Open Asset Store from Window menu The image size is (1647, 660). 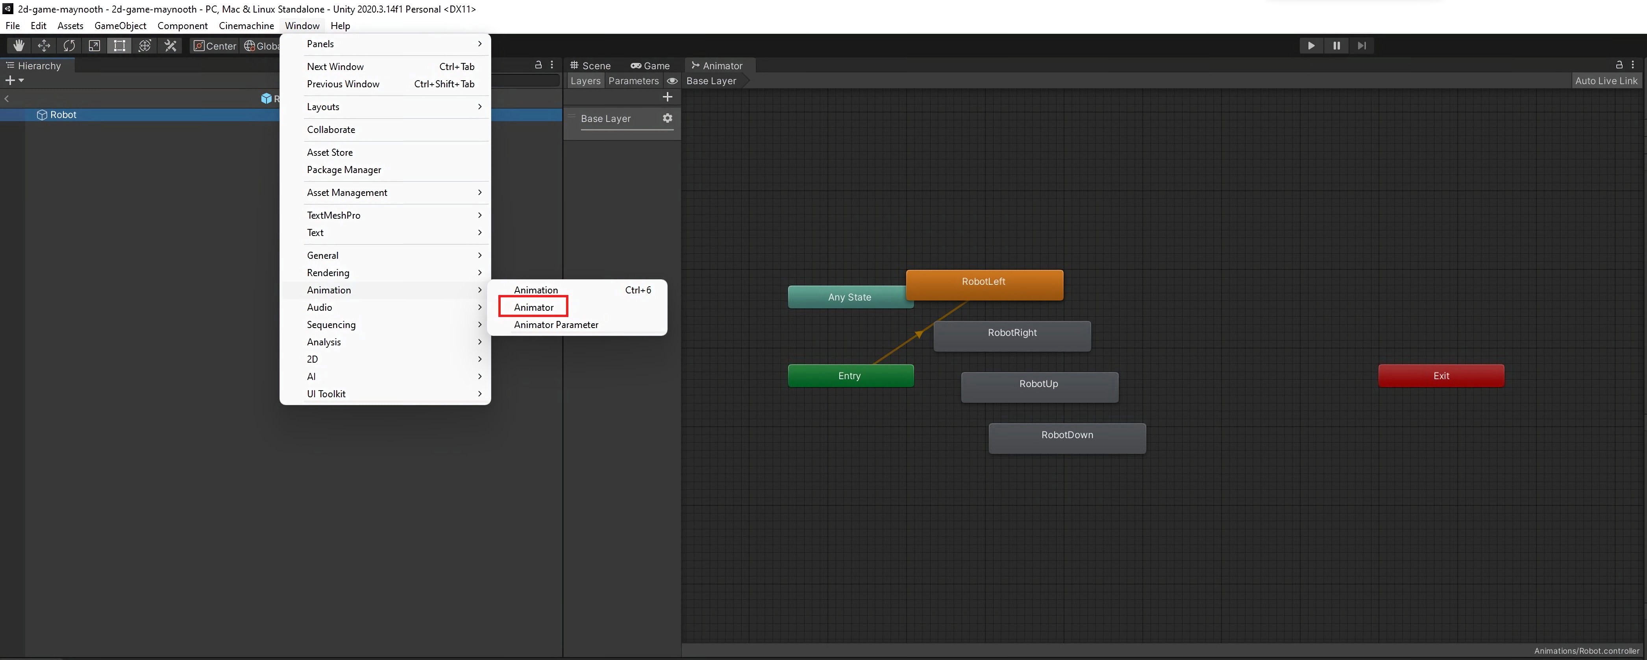[385, 153]
